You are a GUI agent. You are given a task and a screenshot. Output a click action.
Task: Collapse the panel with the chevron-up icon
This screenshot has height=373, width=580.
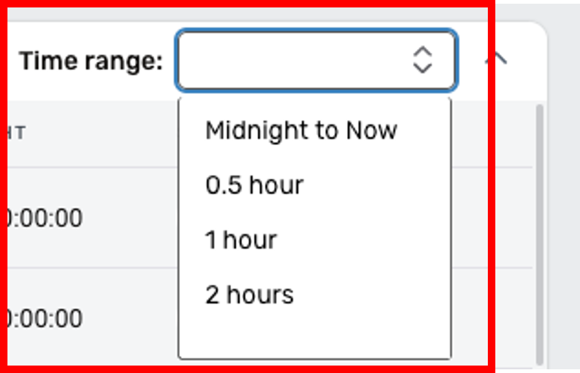pos(496,58)
